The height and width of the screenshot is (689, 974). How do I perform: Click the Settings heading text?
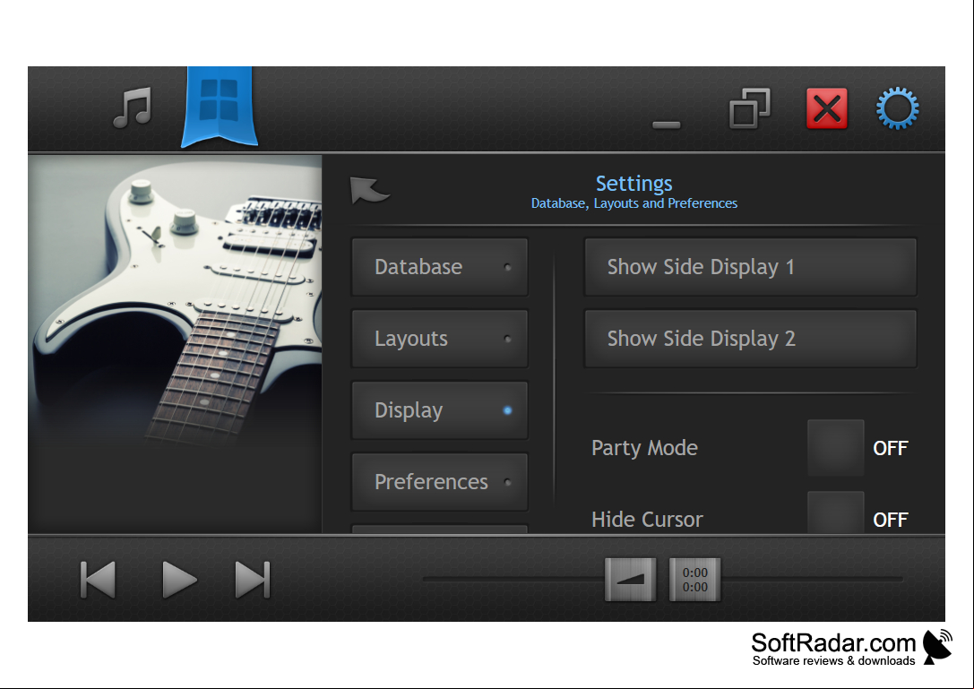[x=634, y=184]
